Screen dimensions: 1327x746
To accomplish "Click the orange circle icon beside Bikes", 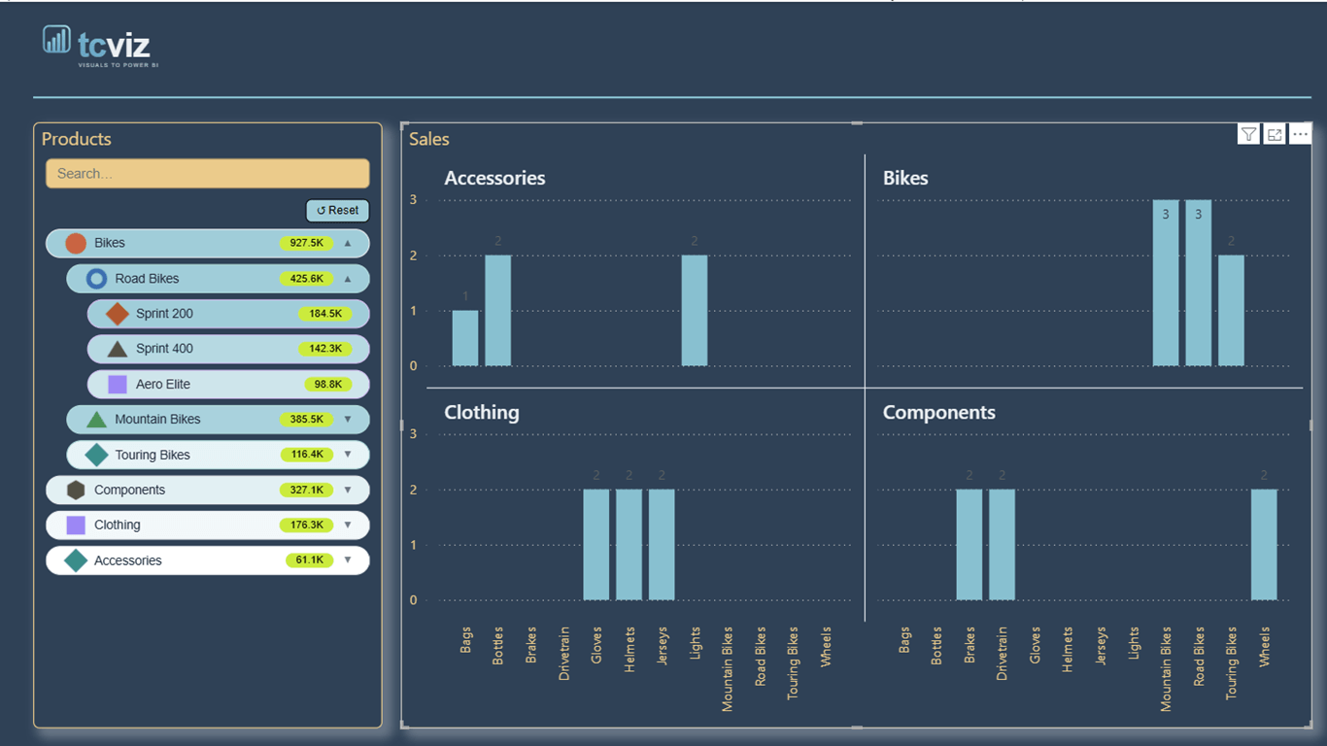I will point(76,243).
